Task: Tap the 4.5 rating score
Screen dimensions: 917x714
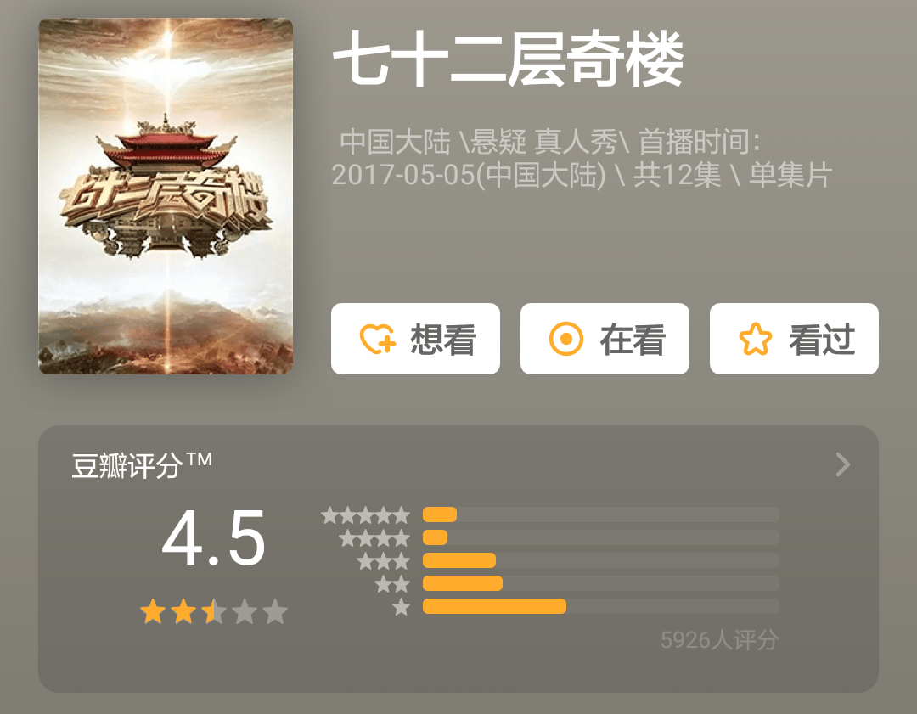Action: [x=213, y=538]
